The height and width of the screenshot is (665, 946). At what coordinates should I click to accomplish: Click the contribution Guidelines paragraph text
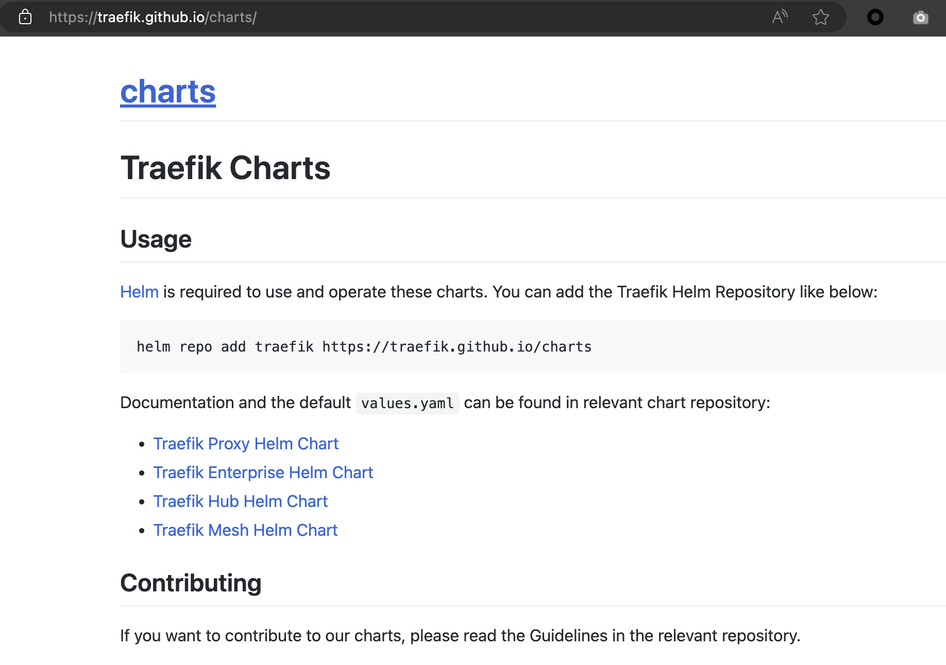coord(460,636)
